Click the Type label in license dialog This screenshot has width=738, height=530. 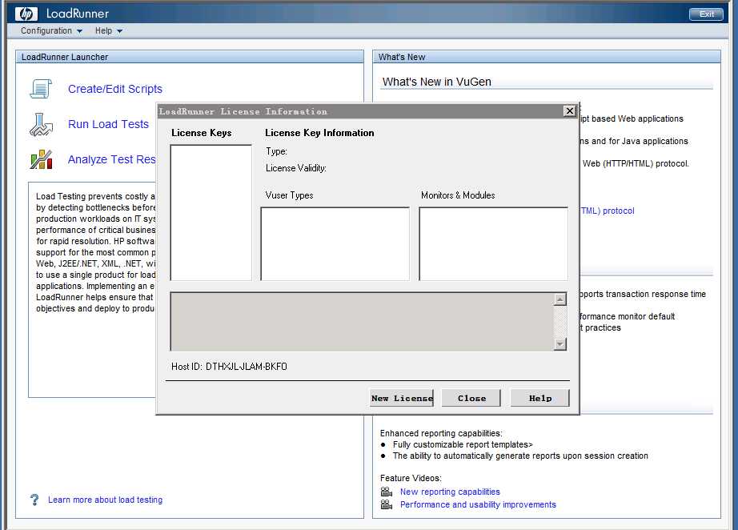(x=276, y=151)
